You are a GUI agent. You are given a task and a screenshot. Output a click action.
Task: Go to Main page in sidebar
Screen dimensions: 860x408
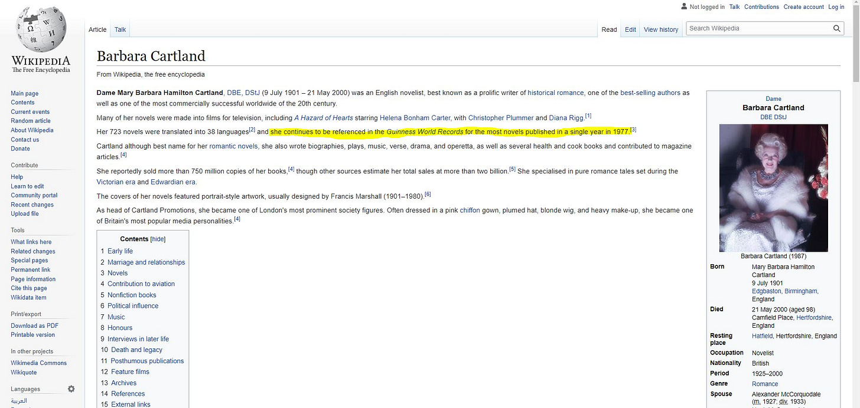pos(24,93)
